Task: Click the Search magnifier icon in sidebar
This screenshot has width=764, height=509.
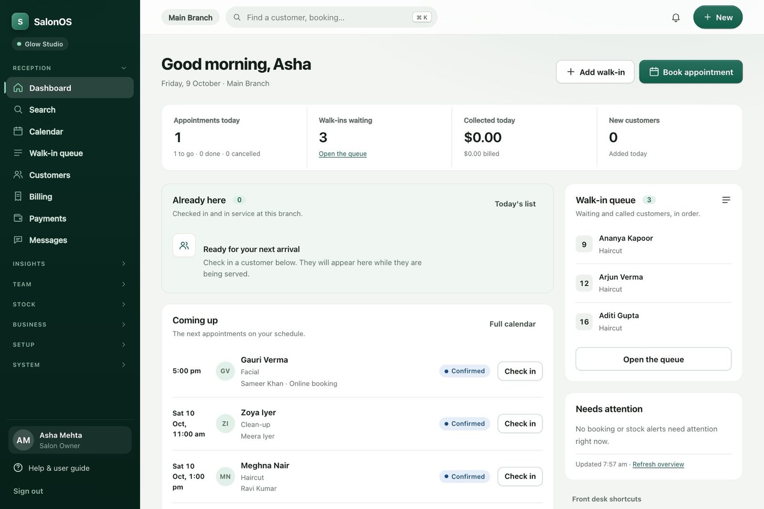Action: point(18,110)
